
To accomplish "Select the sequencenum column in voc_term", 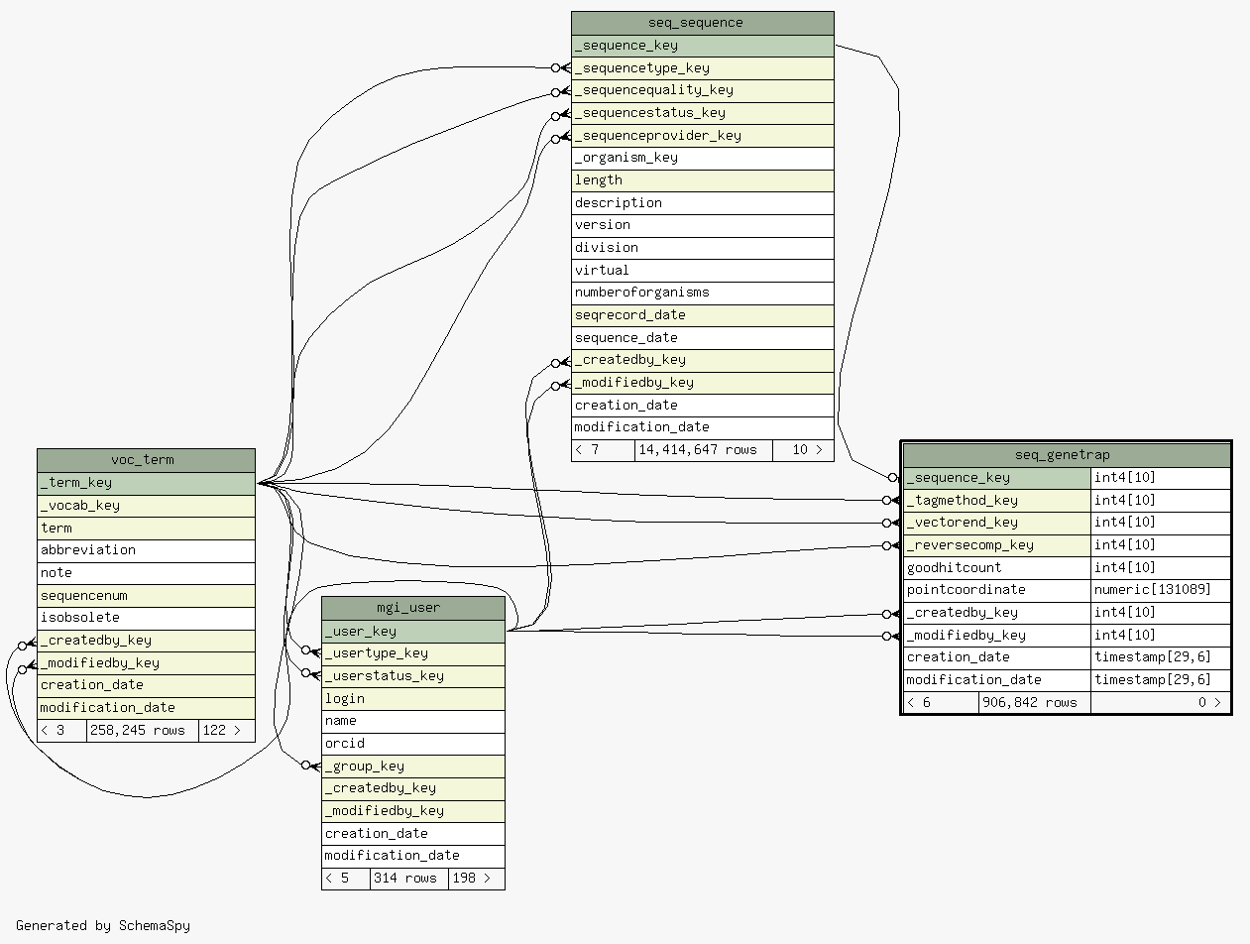I will 146,596.
